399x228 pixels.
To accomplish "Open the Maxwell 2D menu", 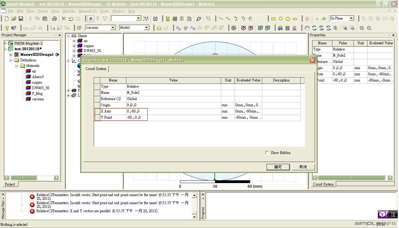I will pos(88,11).
